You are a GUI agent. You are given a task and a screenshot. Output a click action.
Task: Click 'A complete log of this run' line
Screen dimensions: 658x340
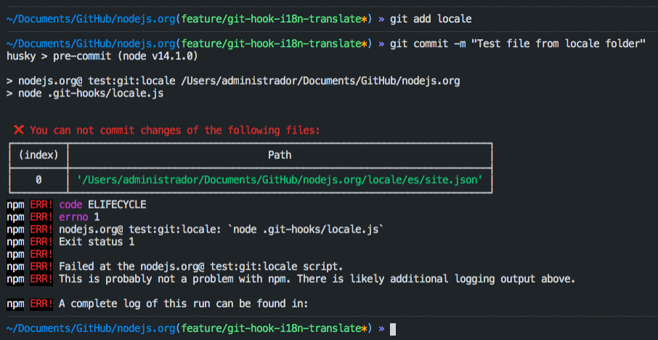tap(158, 304)
